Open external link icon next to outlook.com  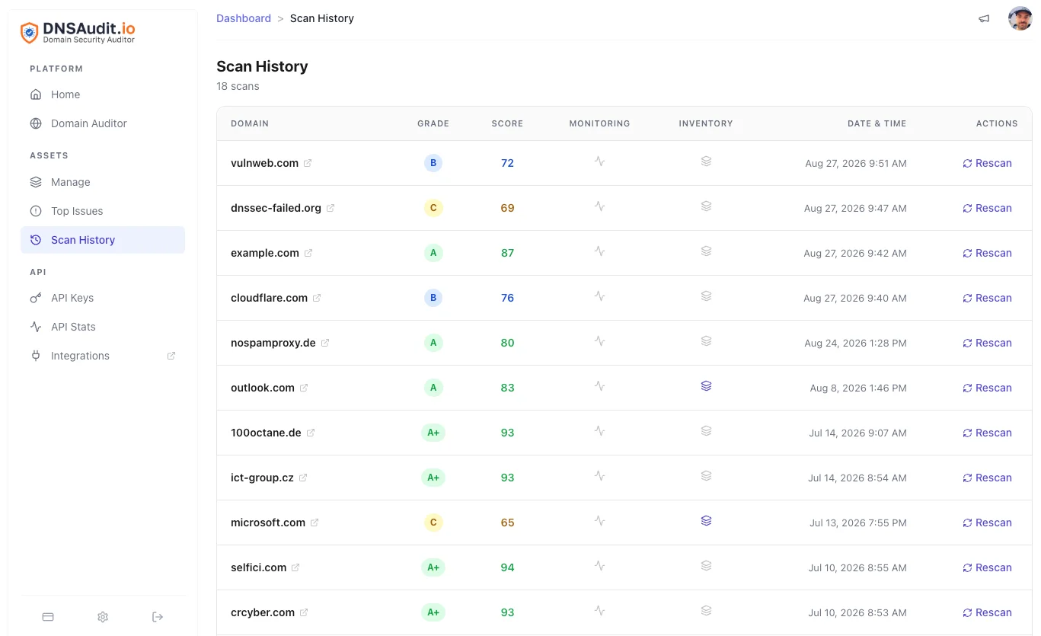click(x=304, y=388)
